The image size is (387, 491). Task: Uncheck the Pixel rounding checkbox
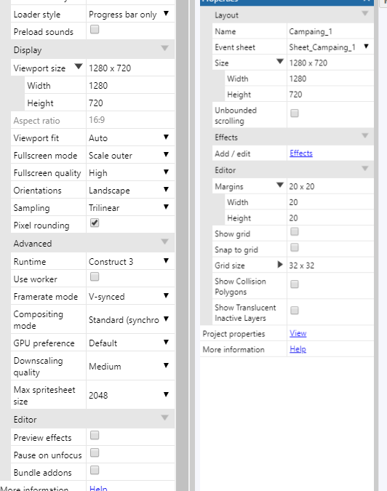point(95,223)
